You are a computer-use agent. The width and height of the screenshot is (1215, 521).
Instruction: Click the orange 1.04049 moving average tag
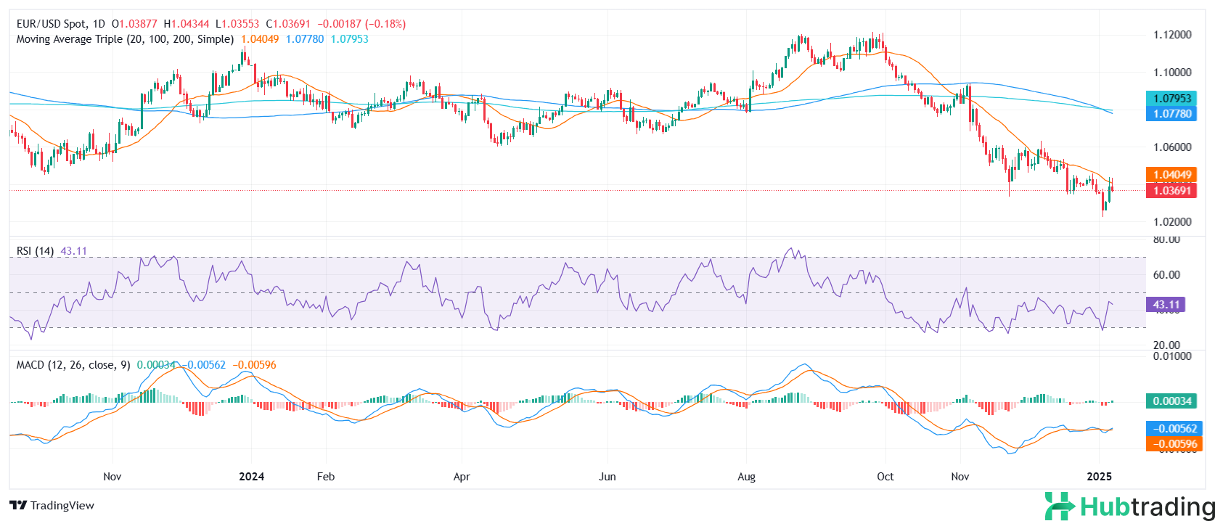click(x=1171, y=175)
